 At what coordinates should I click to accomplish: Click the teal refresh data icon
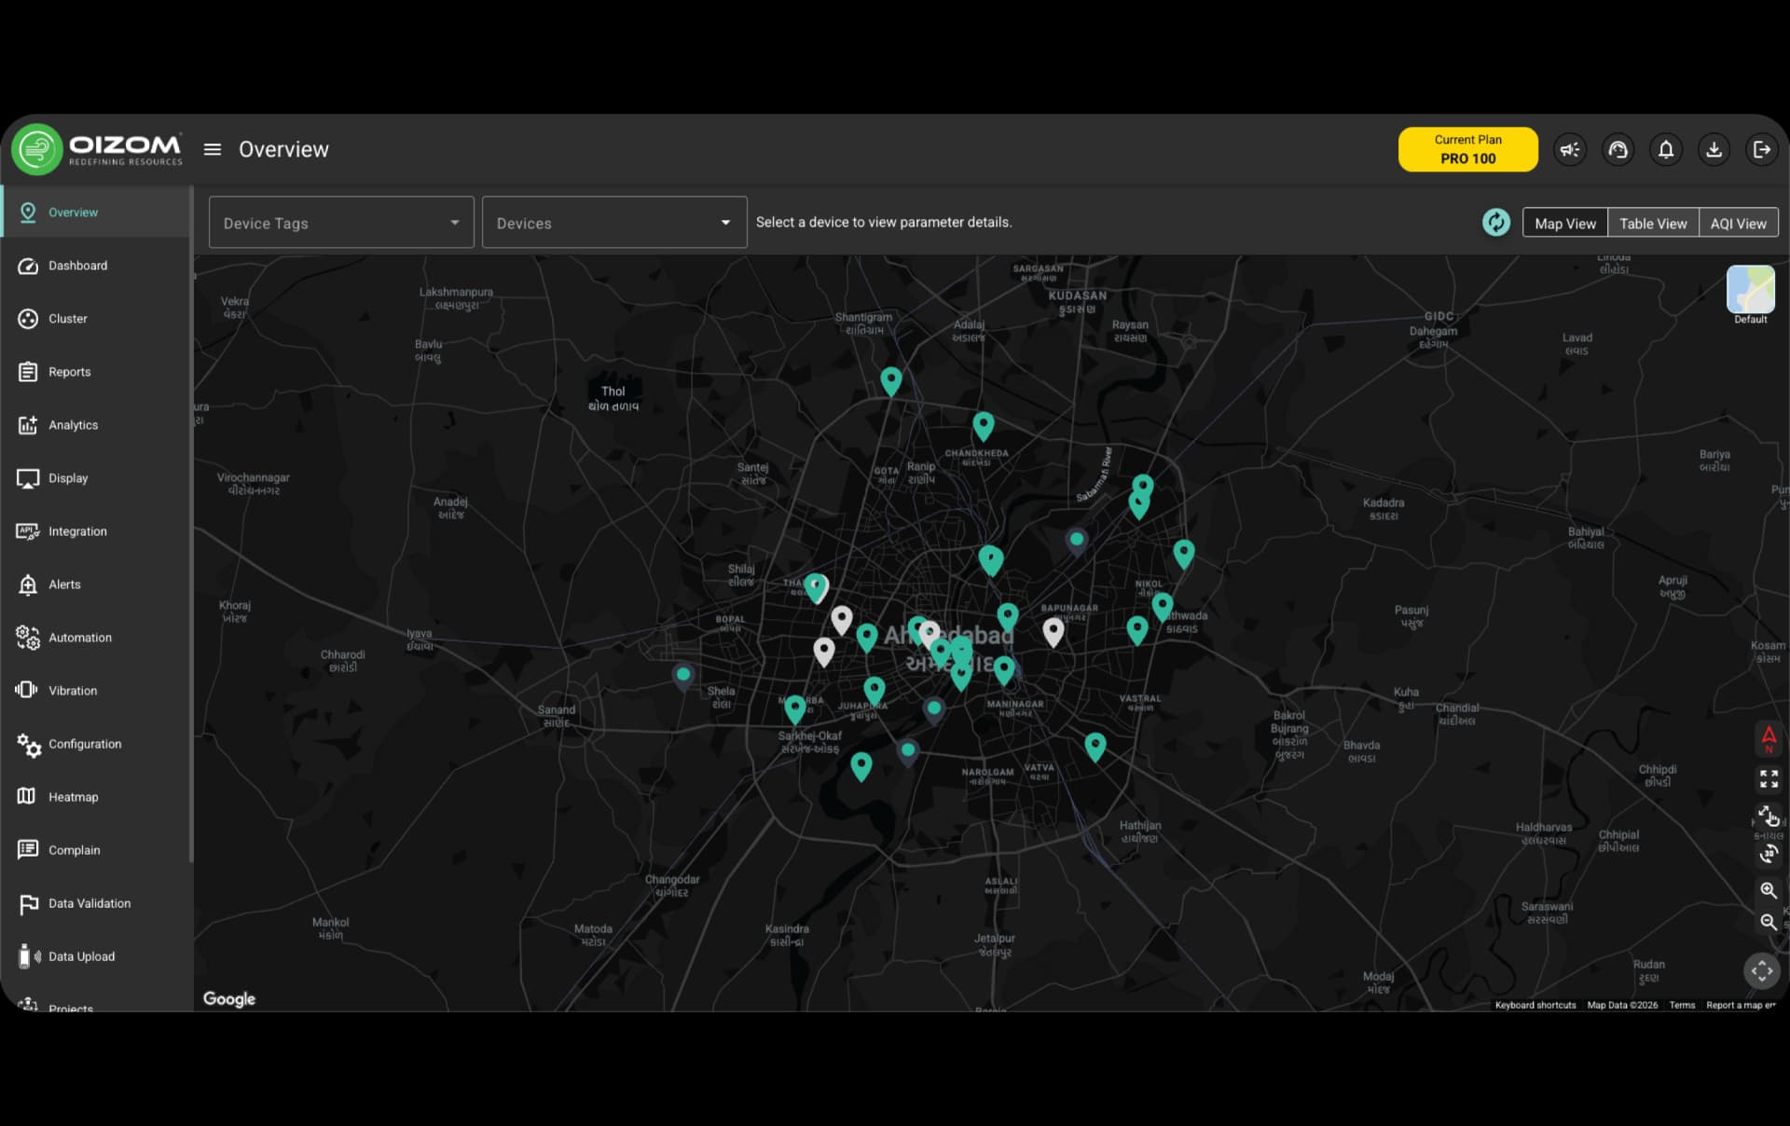1494,223
